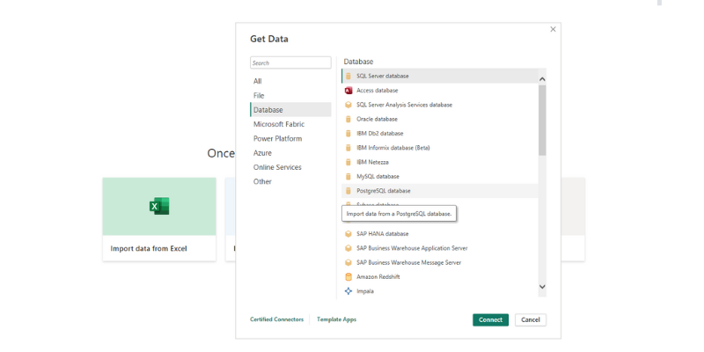The width and height of the screenshot is (704, 352).
Task: Click the PostgreSQL database icon
Action: click(348, 191)
